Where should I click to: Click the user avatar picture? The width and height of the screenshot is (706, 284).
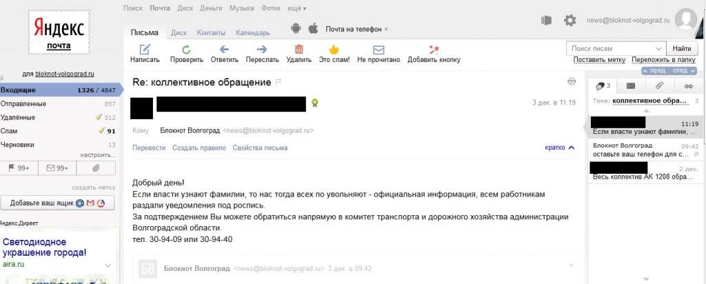(686, 19)
